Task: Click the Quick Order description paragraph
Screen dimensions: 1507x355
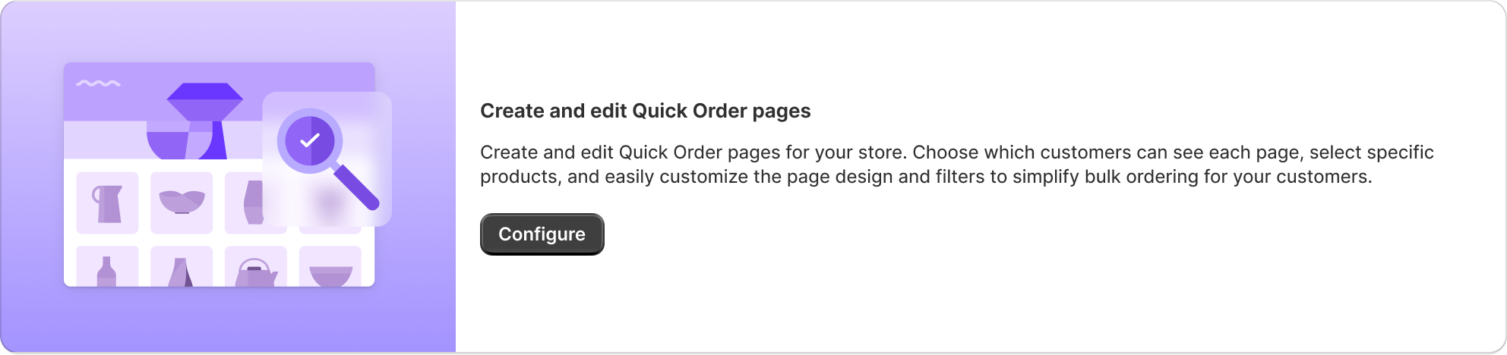Action: [x=956, y=165]
